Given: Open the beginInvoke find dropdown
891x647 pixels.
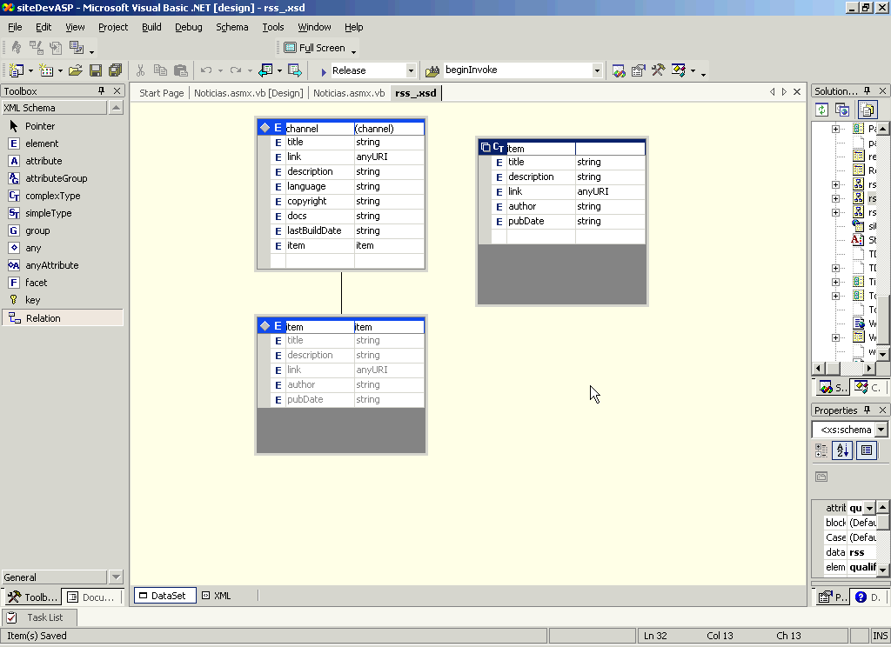Looking at the screenshot, I should point(597,70).
